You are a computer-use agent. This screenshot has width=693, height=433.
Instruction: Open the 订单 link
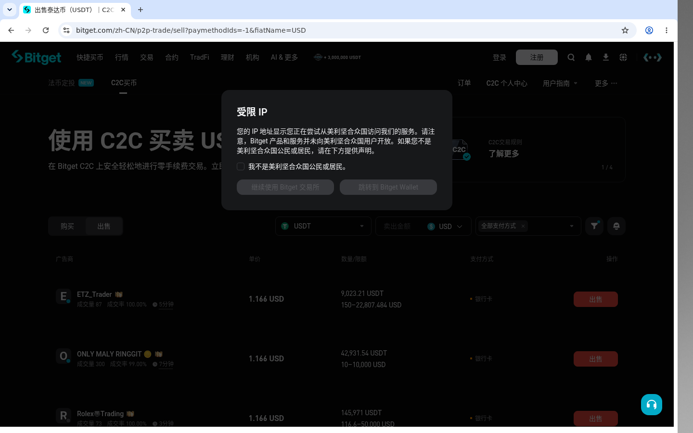[x=464, y=83]
